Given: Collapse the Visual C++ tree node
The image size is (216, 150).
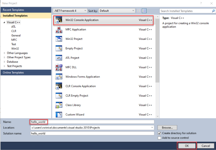Looking at the screenshot, I should 4,22.
